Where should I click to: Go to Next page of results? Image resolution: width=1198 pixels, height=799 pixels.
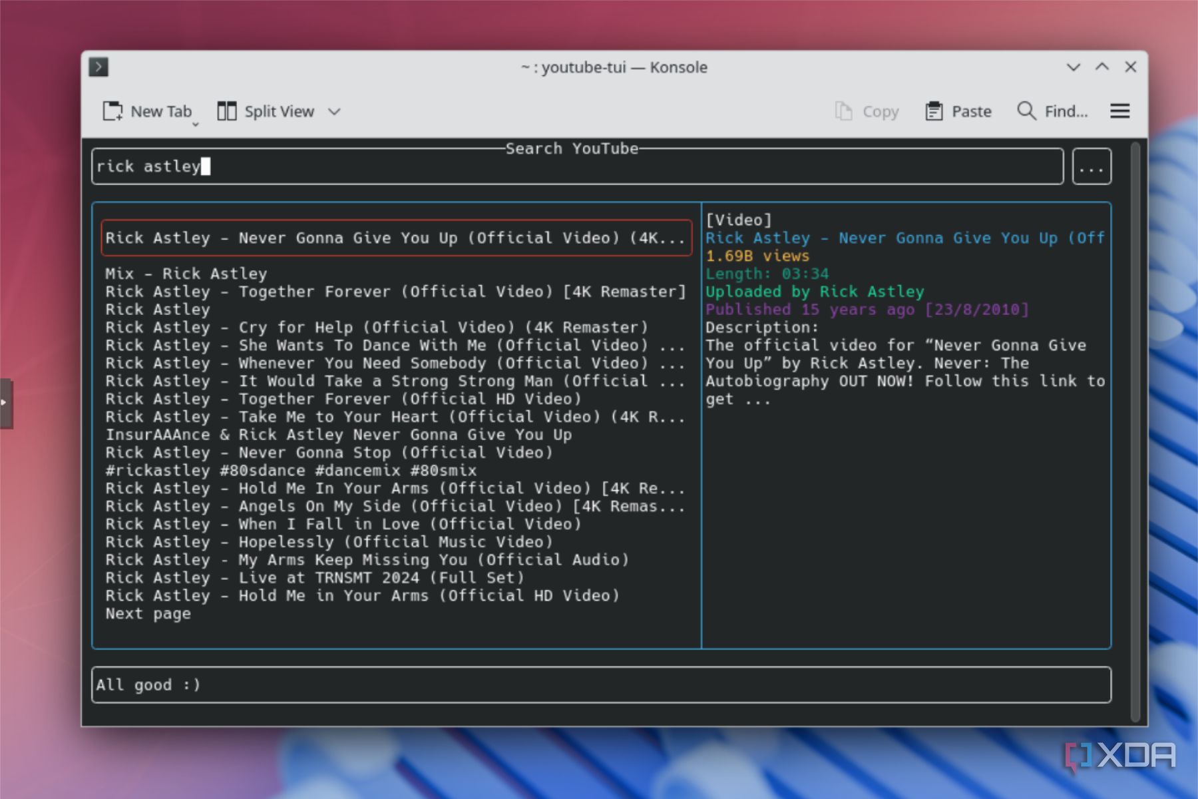coord(148,614)
